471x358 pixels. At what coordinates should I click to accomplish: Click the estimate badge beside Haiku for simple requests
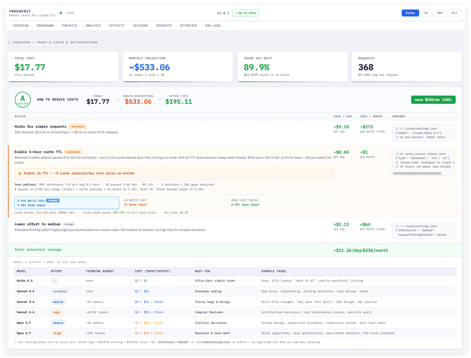[78, 126]
